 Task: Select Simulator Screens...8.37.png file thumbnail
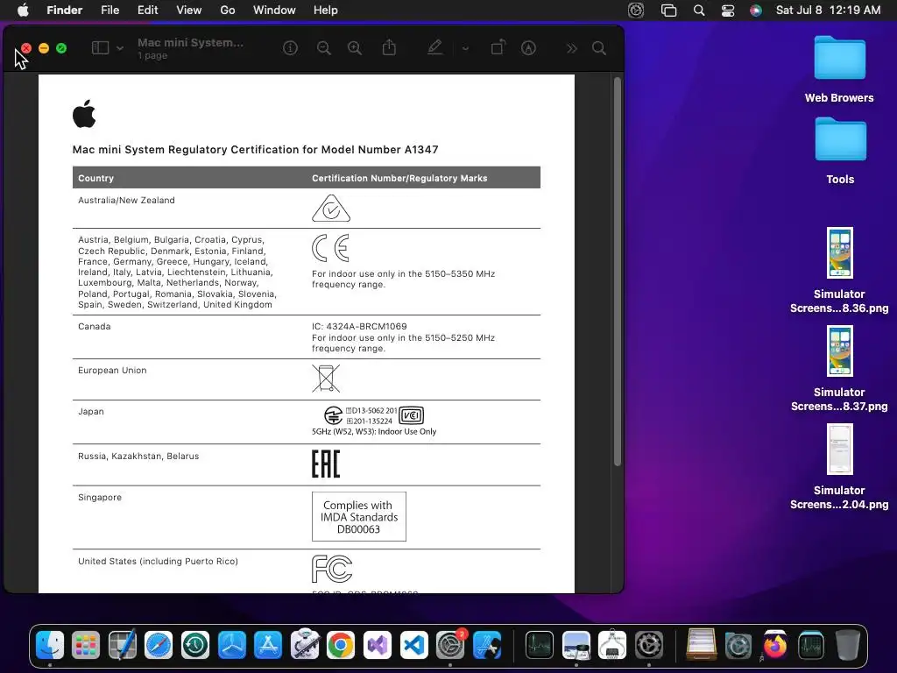[x=840, y=351]
